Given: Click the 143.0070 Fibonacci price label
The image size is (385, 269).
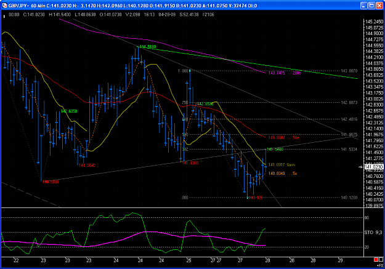Looking at the screenshot, I should [349, 71].
